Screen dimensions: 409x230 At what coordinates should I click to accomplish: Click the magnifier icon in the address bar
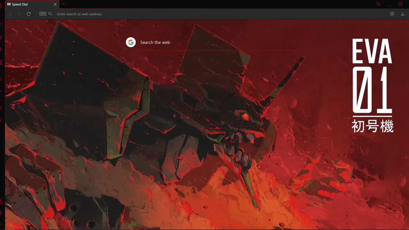[50, 14]
